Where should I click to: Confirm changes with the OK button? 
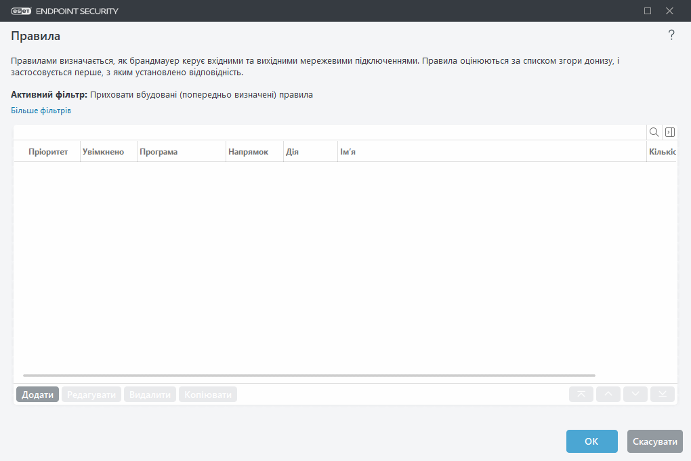pyautogui.click(x=591, y=441)
